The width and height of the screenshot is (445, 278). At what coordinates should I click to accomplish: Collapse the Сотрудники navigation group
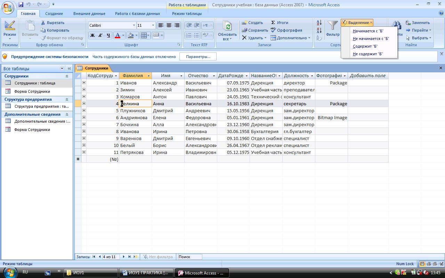pyautogui.click(x=67, y=76)
